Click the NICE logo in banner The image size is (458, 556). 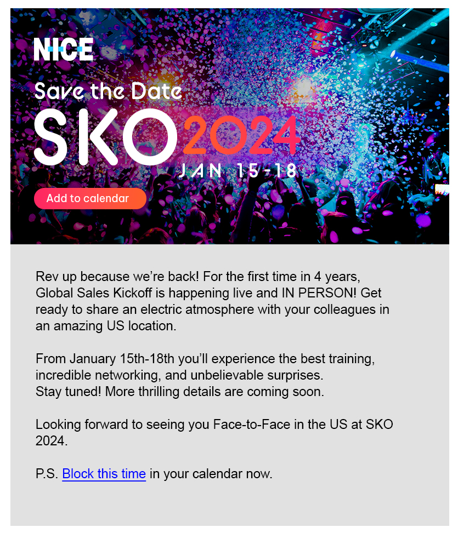pyautogui.click(x=64, y=49)
